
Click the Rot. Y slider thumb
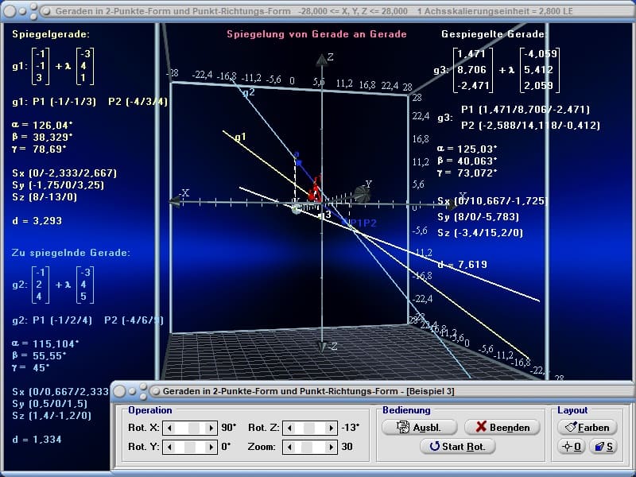tap(190, 447)
